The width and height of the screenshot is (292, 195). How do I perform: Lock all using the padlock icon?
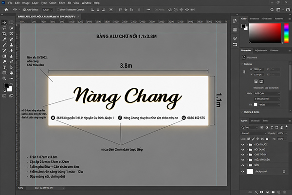pos(267,139)
